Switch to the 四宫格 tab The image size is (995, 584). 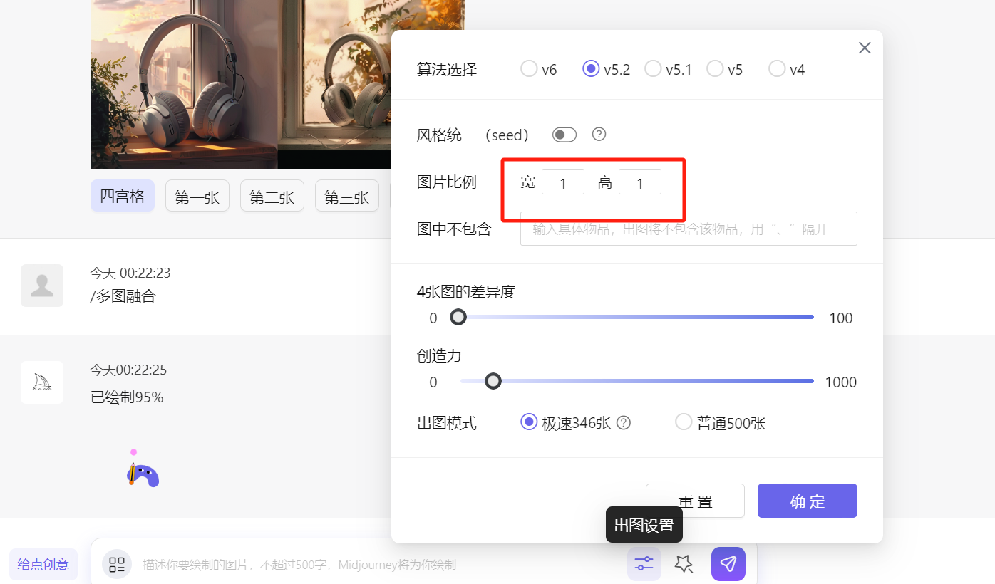click(x=122, y=196)
